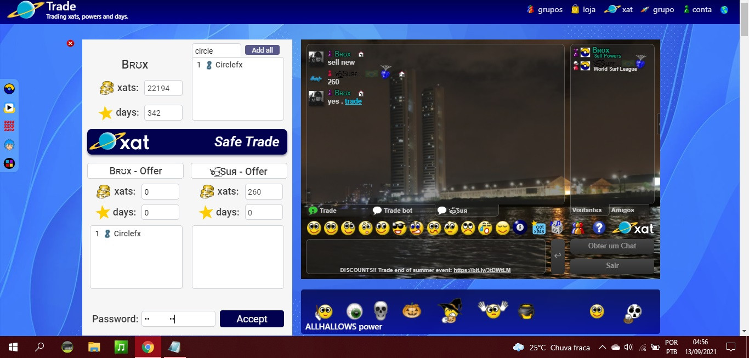Click the 'Add all' button

tap(262, 49)
